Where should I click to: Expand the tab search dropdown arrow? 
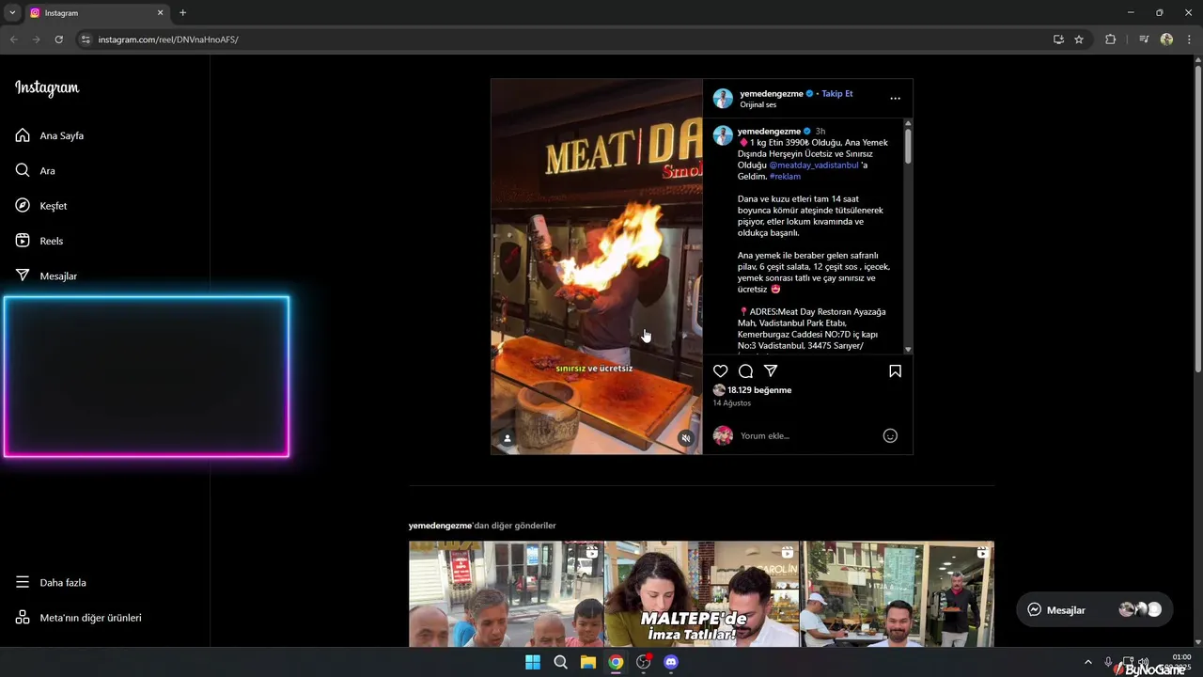(x=12, y=13)
